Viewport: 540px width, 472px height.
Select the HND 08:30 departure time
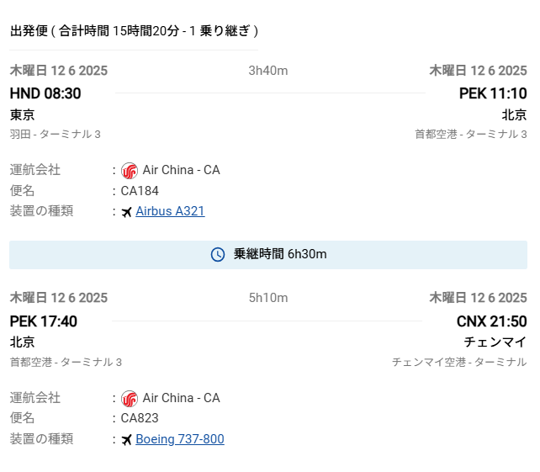45,93
